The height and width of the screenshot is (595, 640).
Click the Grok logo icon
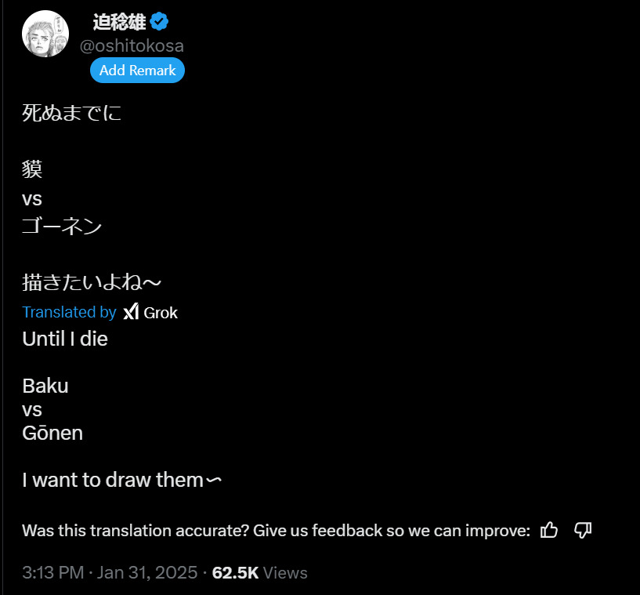click(131, 312)
